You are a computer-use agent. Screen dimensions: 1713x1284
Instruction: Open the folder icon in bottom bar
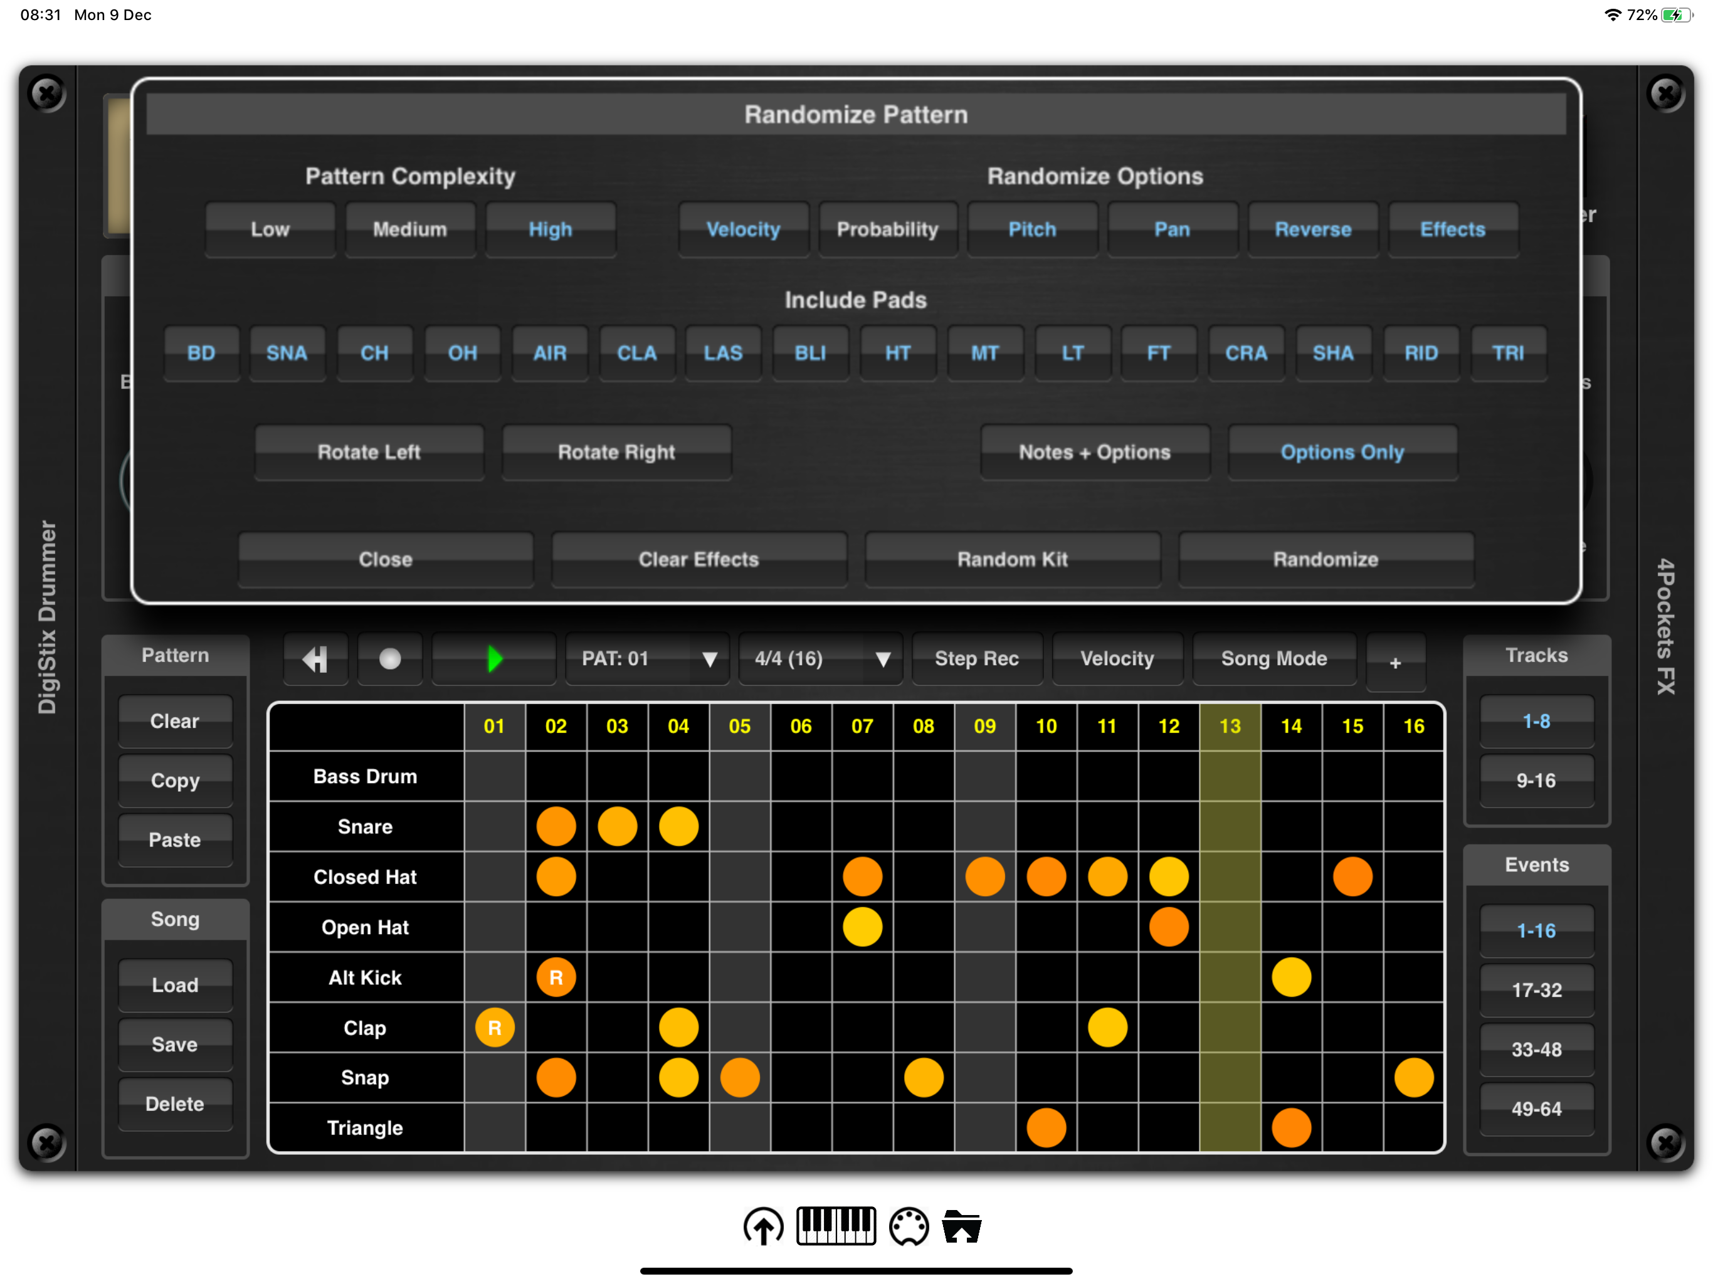[x=962, y=1226]
